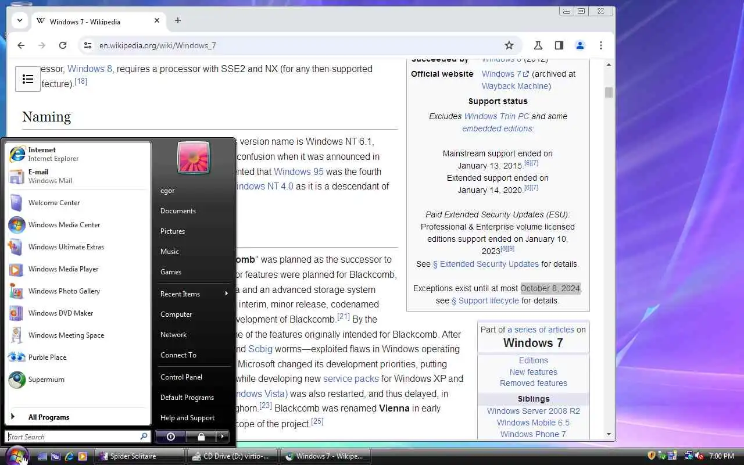Image resolution: width=744 pixels, height=465 pixels.
Task: Open Network from Start menu
Action: pos(194,335)
